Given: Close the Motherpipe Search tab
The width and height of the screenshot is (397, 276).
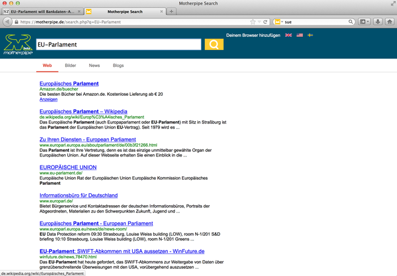Looking at the screenshot, I should pyautogui.click(x=162, y=11).
